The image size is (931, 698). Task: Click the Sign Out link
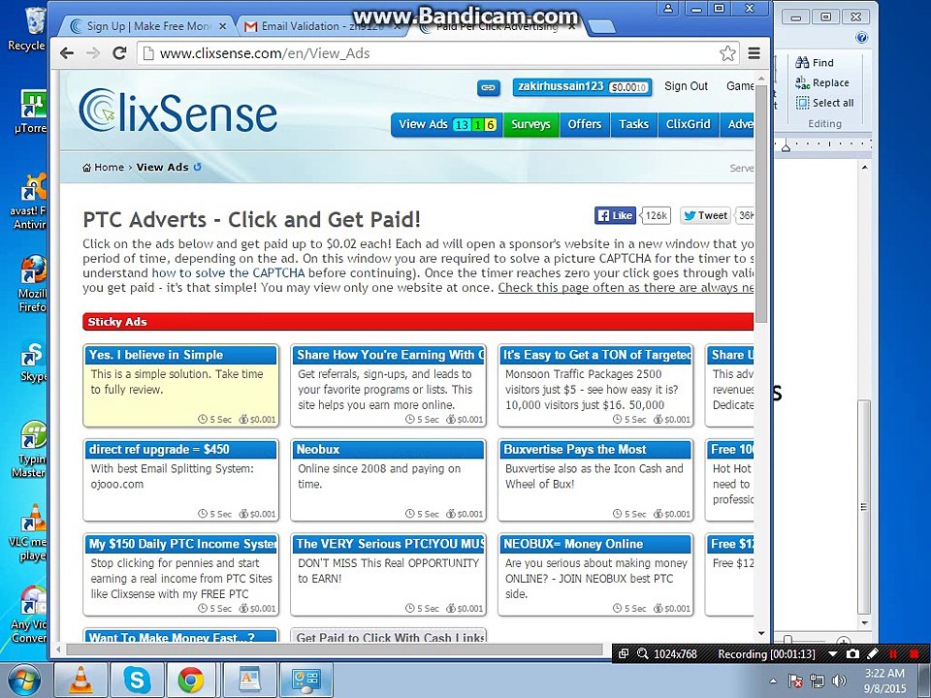(x=686, y=86)
